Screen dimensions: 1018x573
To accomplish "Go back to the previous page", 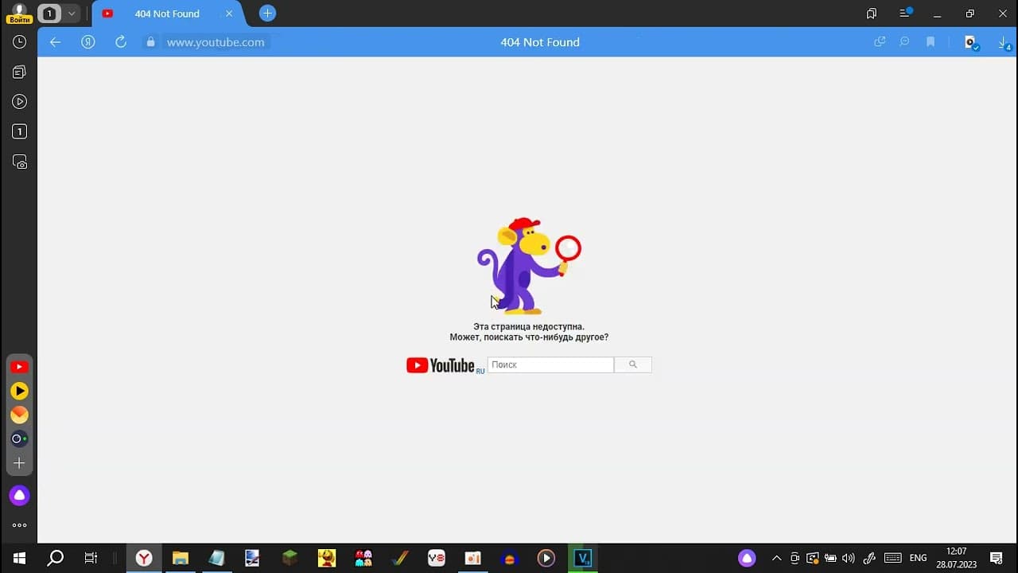I will pyautogui.click(x=55, y=42).
